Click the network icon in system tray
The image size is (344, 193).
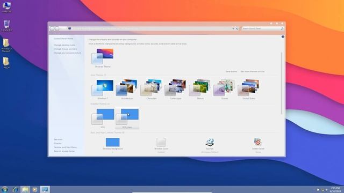point(322,190)
